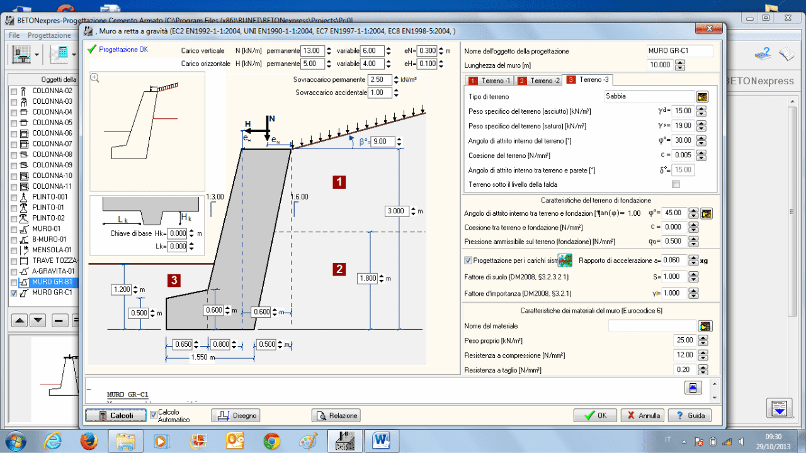
Task: Move object down with the down-arrow button
Action: [38, 320]
